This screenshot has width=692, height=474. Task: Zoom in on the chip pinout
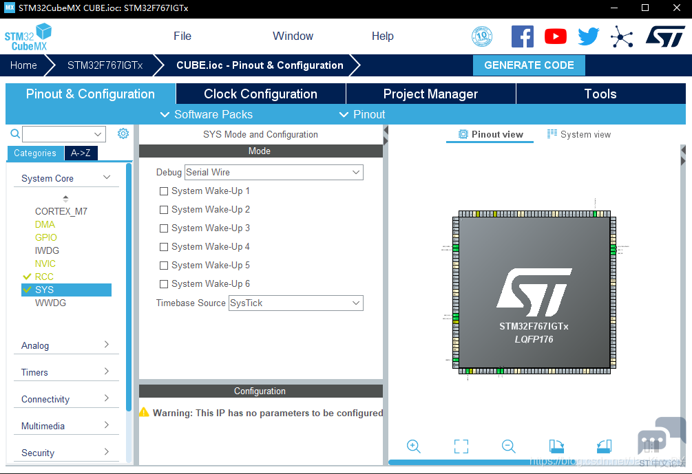[414, 446]
